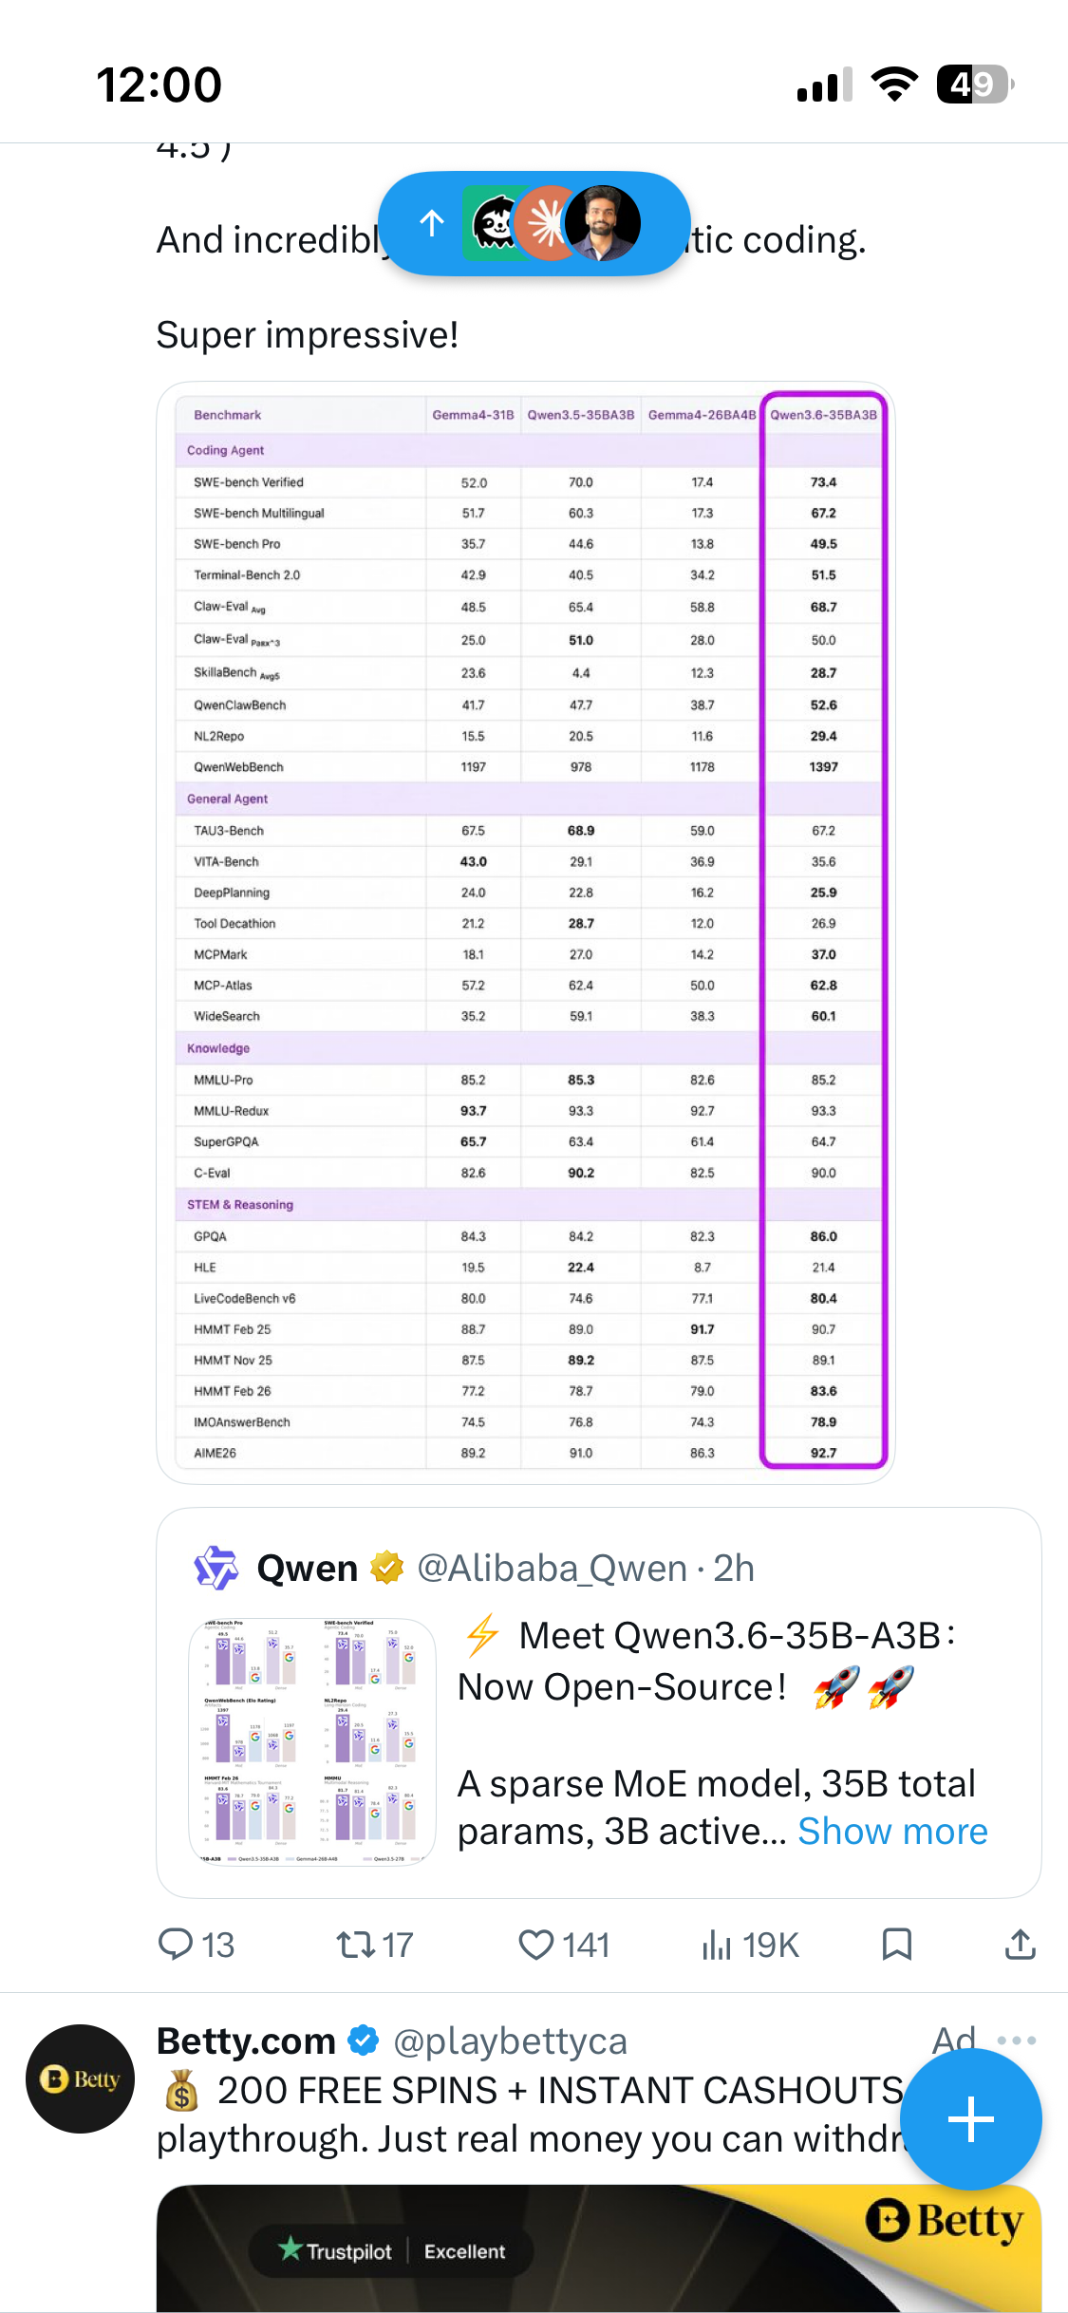Expand quoted tweet with Show more

point(892,1832)
